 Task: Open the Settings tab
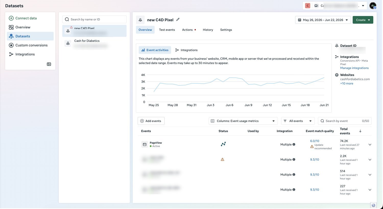point(226,30)
